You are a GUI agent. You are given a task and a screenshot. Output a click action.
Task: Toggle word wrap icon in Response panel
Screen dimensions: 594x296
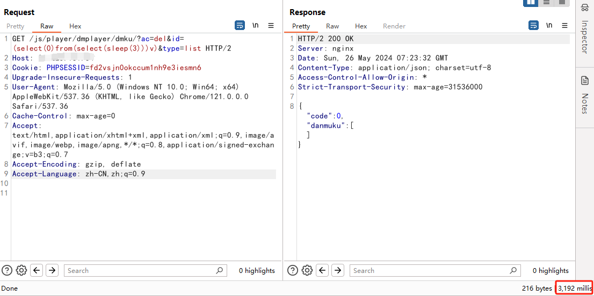533,26
